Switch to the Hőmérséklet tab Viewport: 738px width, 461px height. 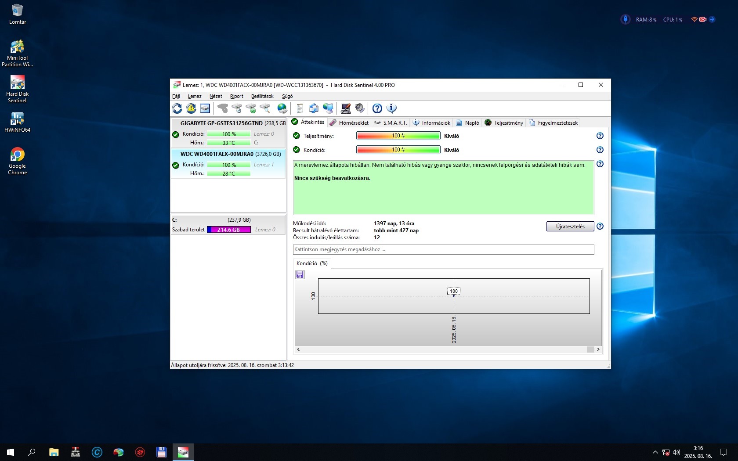(x=349, y=123)
